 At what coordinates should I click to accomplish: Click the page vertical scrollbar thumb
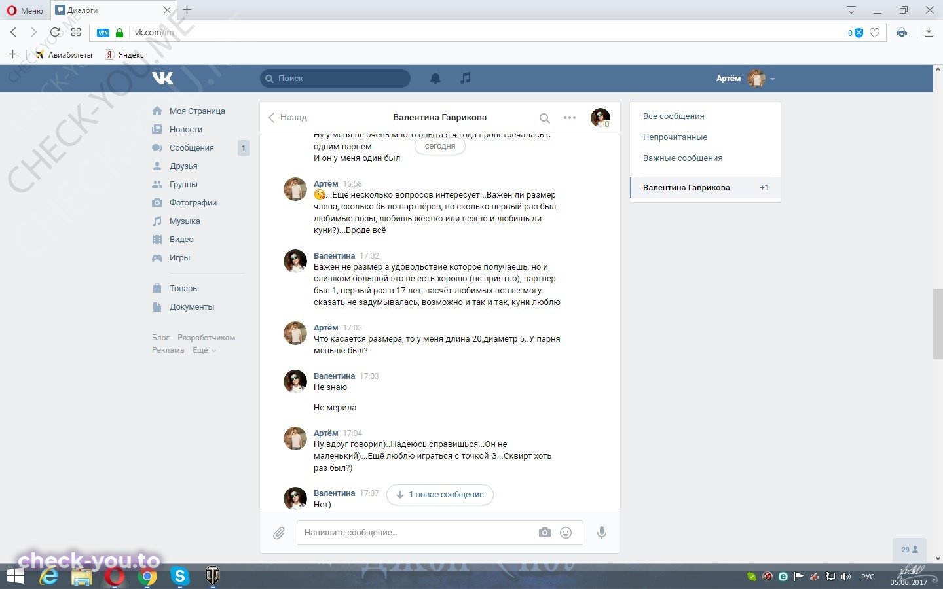(938, 323)
